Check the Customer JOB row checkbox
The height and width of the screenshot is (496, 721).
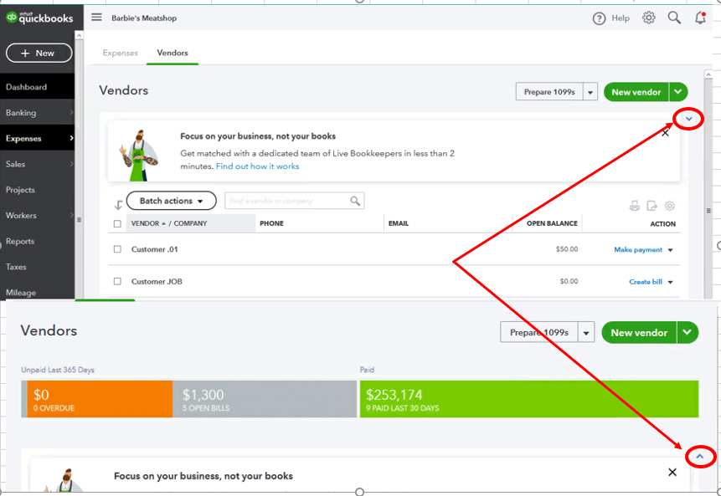pyautogui.click(x=117, y=281)
